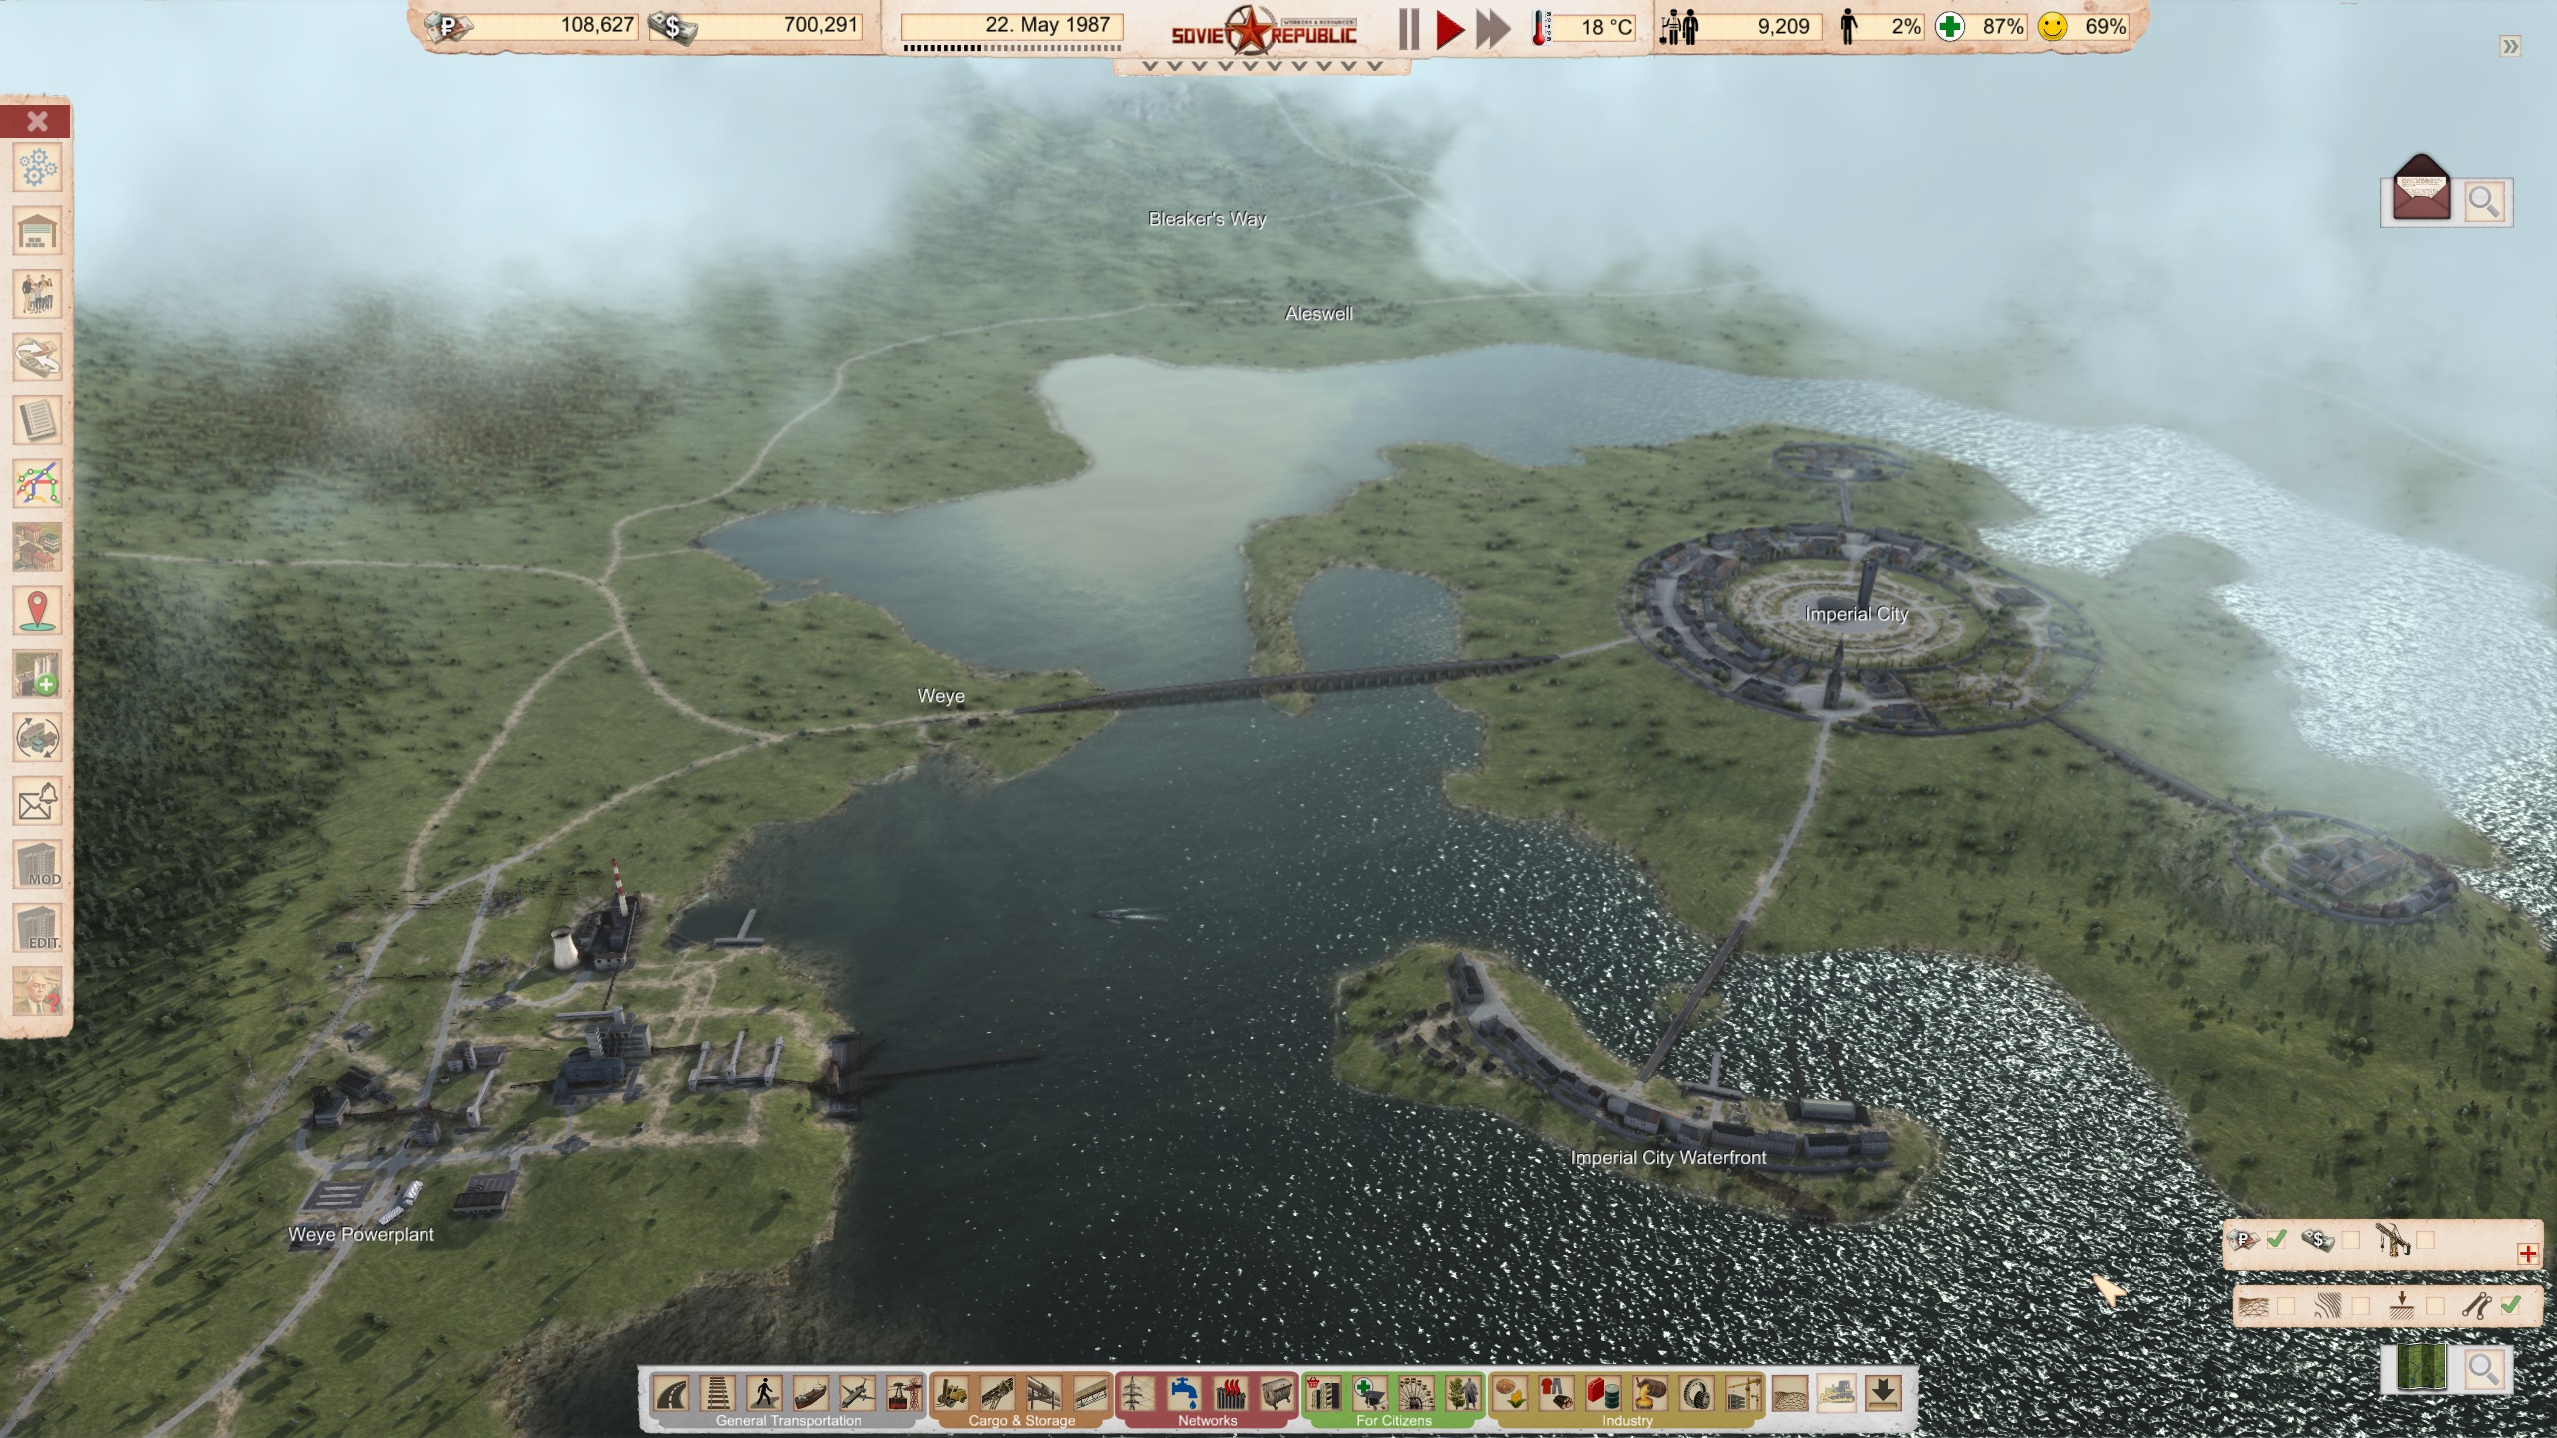The width and height of the screenshot is (2557, 1438).
Task: Open the advisor help portrait icon
Action: coord(37,992)
